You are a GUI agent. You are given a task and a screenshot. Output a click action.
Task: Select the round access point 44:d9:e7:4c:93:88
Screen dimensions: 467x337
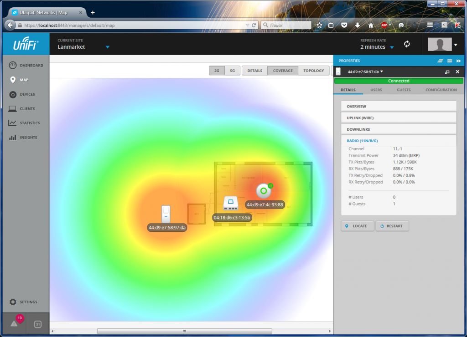pos(263,191)
